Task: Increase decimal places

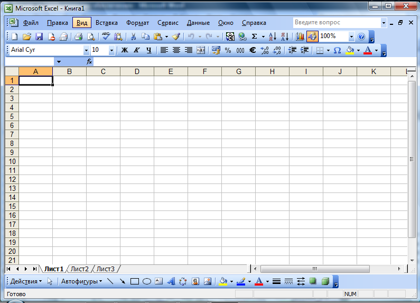Action: click(265, 50)
